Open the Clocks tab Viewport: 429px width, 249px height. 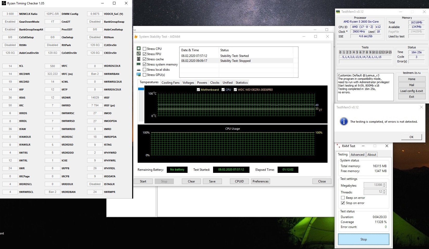(215, 83)
